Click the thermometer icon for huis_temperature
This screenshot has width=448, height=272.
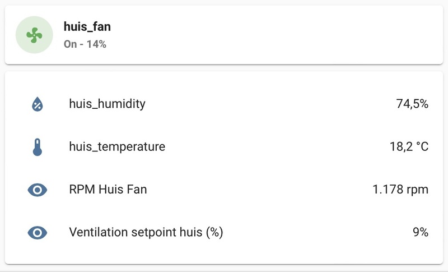(x=38, y=147)
